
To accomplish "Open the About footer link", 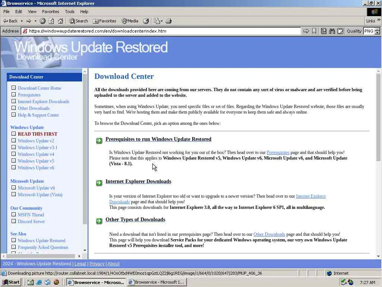I will (113, 263).
